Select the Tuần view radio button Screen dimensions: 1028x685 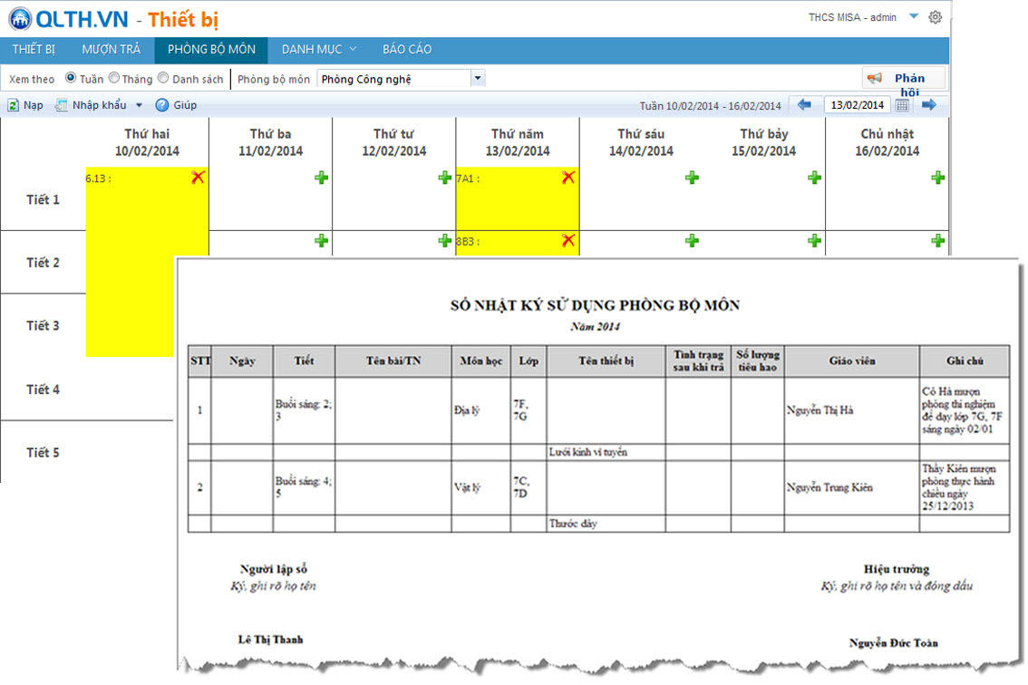71,79
